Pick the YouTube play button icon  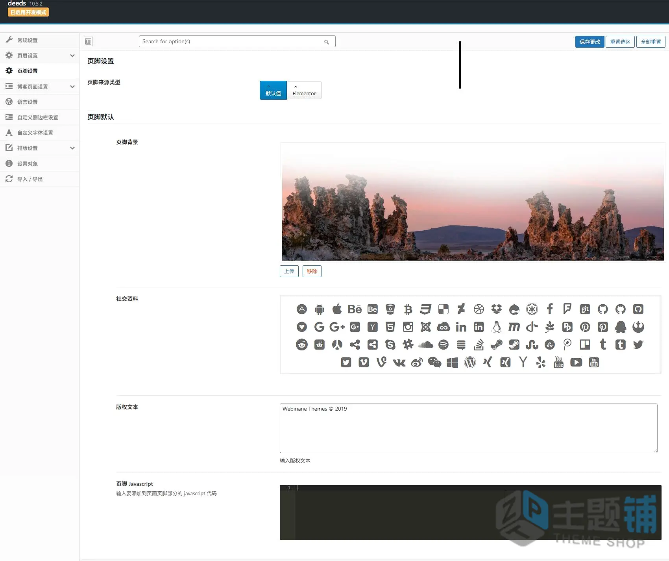(x=577, y=363)
